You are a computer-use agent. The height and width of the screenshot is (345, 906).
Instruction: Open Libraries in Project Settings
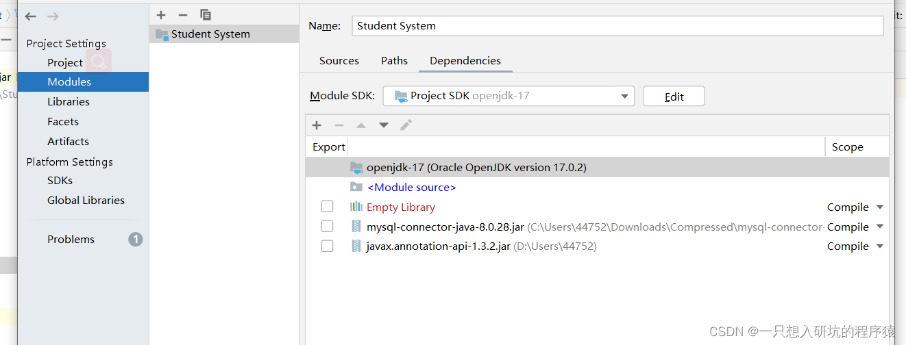[x=69, y=101]
